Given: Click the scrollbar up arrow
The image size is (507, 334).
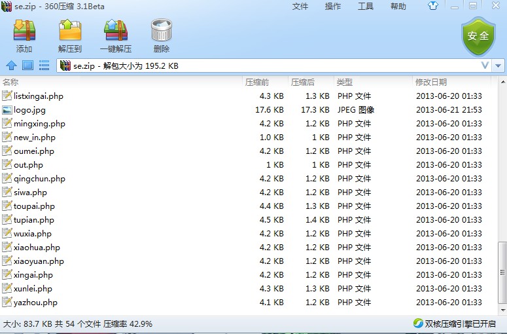Looking at the screenshot, I should 502,82.
